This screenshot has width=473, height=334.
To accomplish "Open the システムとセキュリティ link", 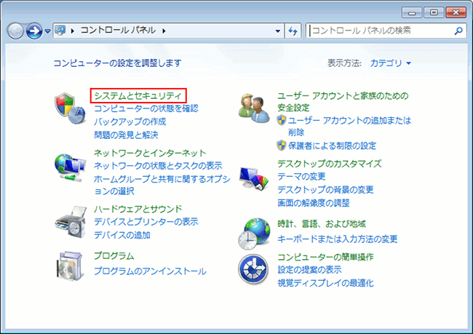I will pos(138,95).
